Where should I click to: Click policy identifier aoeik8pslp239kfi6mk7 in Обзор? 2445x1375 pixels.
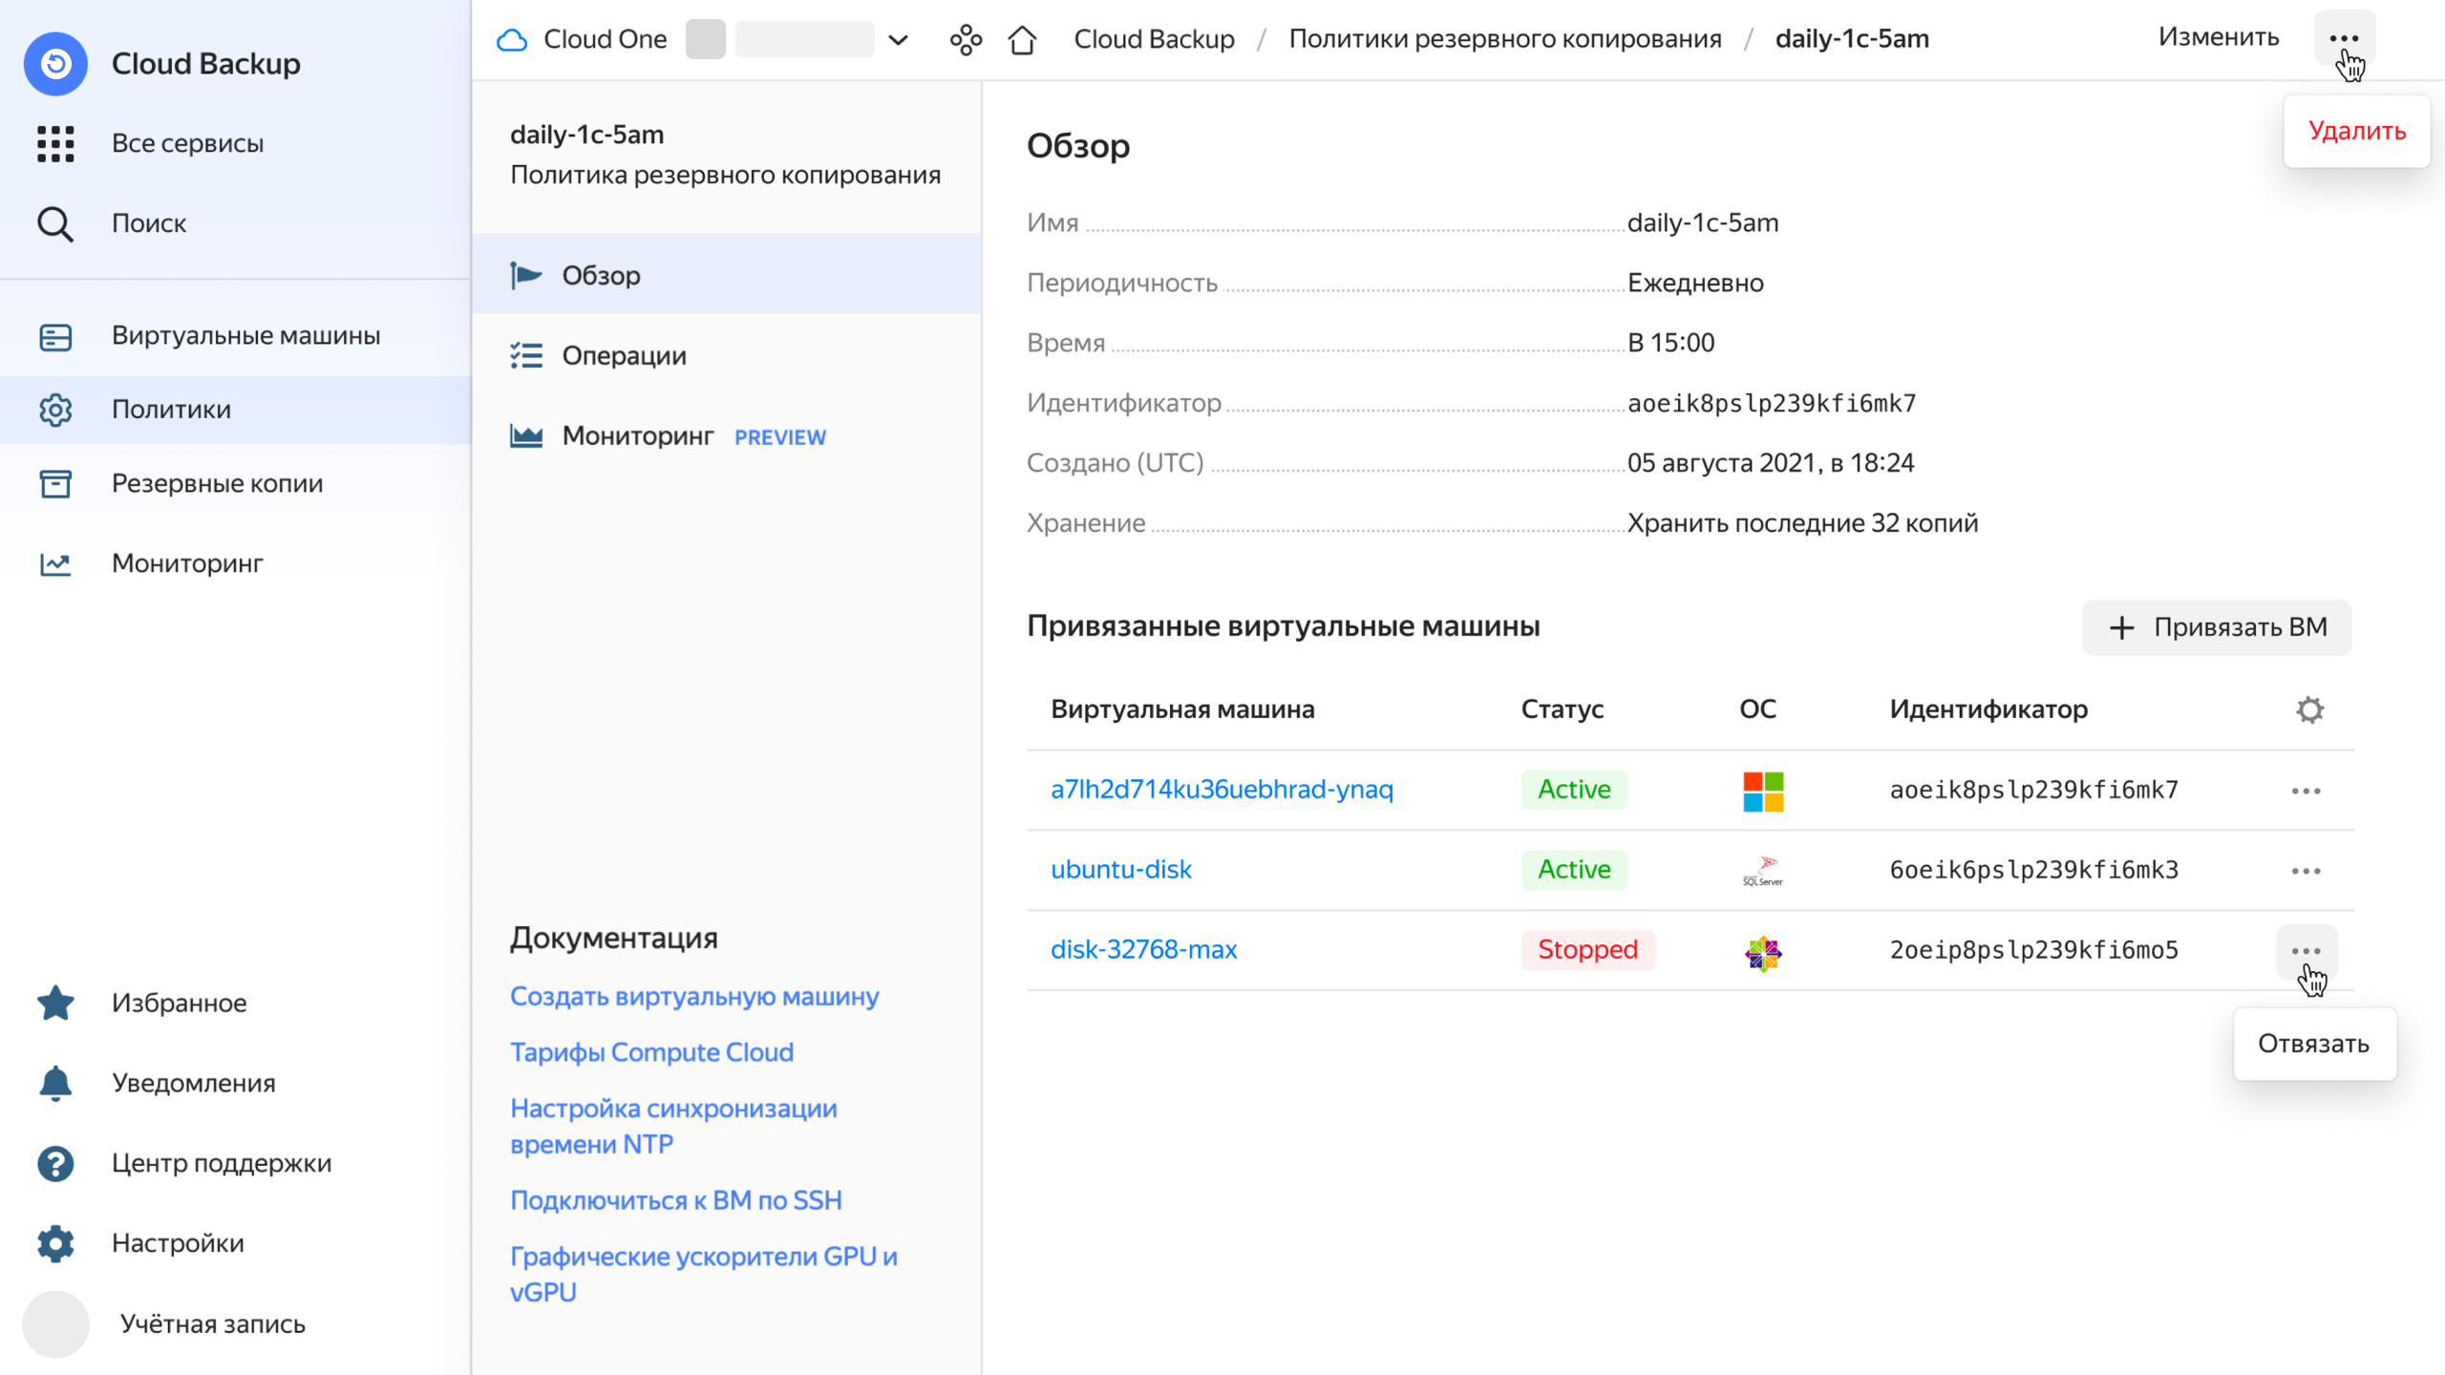tap(1772, 403)
